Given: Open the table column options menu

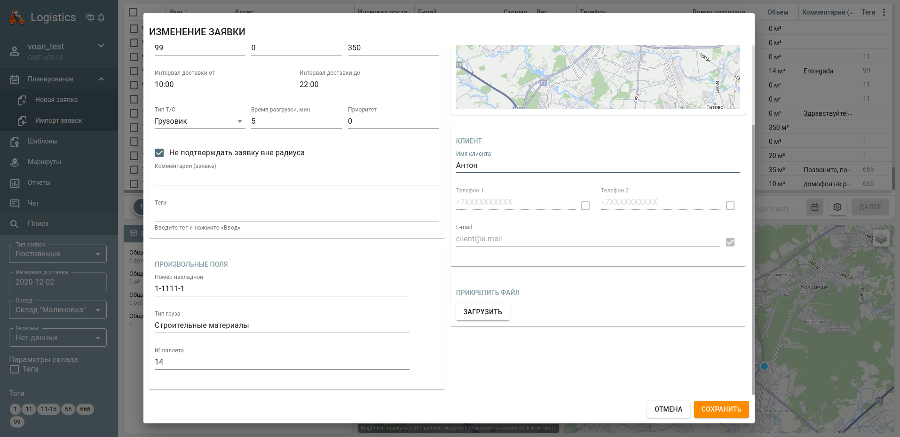Looking at the screenshot, I should [884, 12].
